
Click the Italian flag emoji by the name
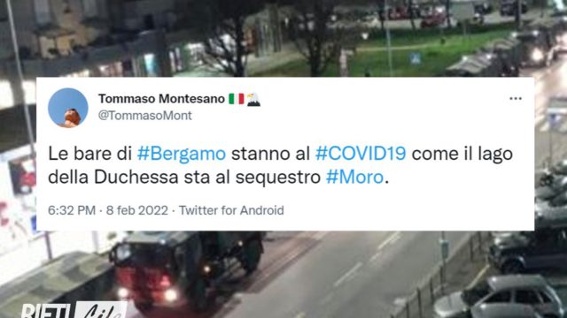[237, 99]
